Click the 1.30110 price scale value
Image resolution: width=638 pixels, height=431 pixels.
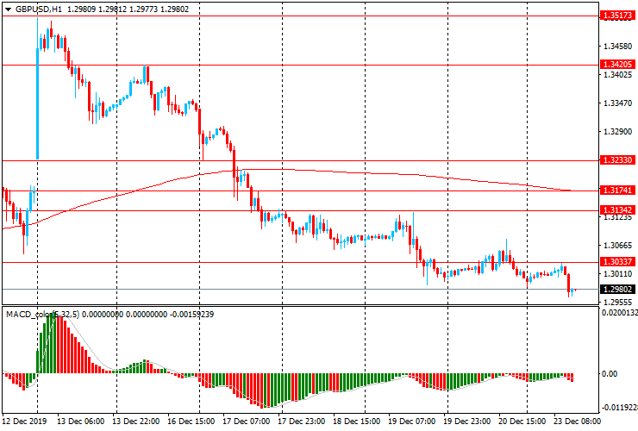click(x=618, y=274)
